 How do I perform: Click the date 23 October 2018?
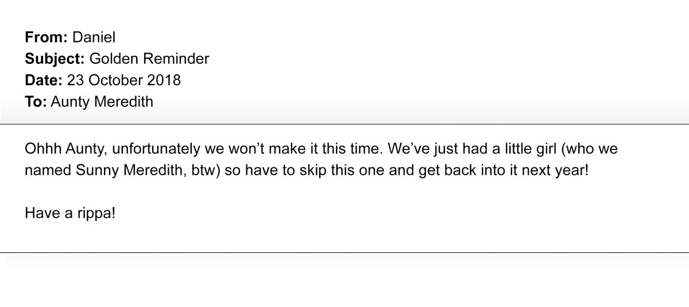pyautogui.click(x=123, y=80)
